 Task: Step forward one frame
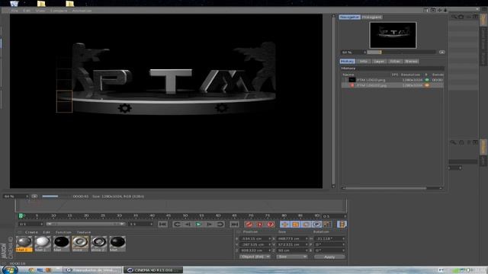[209, 224]
